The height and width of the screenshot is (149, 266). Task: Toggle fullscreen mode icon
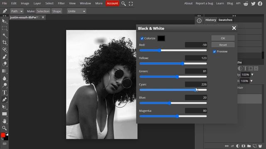[131, 4]
